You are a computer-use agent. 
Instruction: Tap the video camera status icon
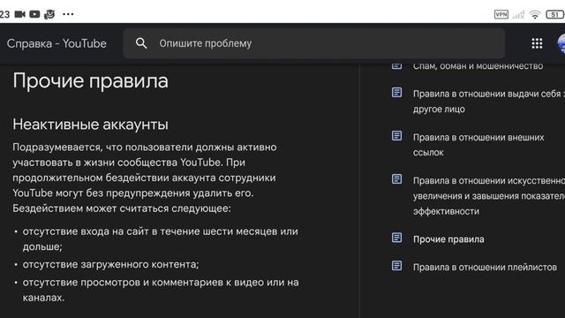point(19,14)
